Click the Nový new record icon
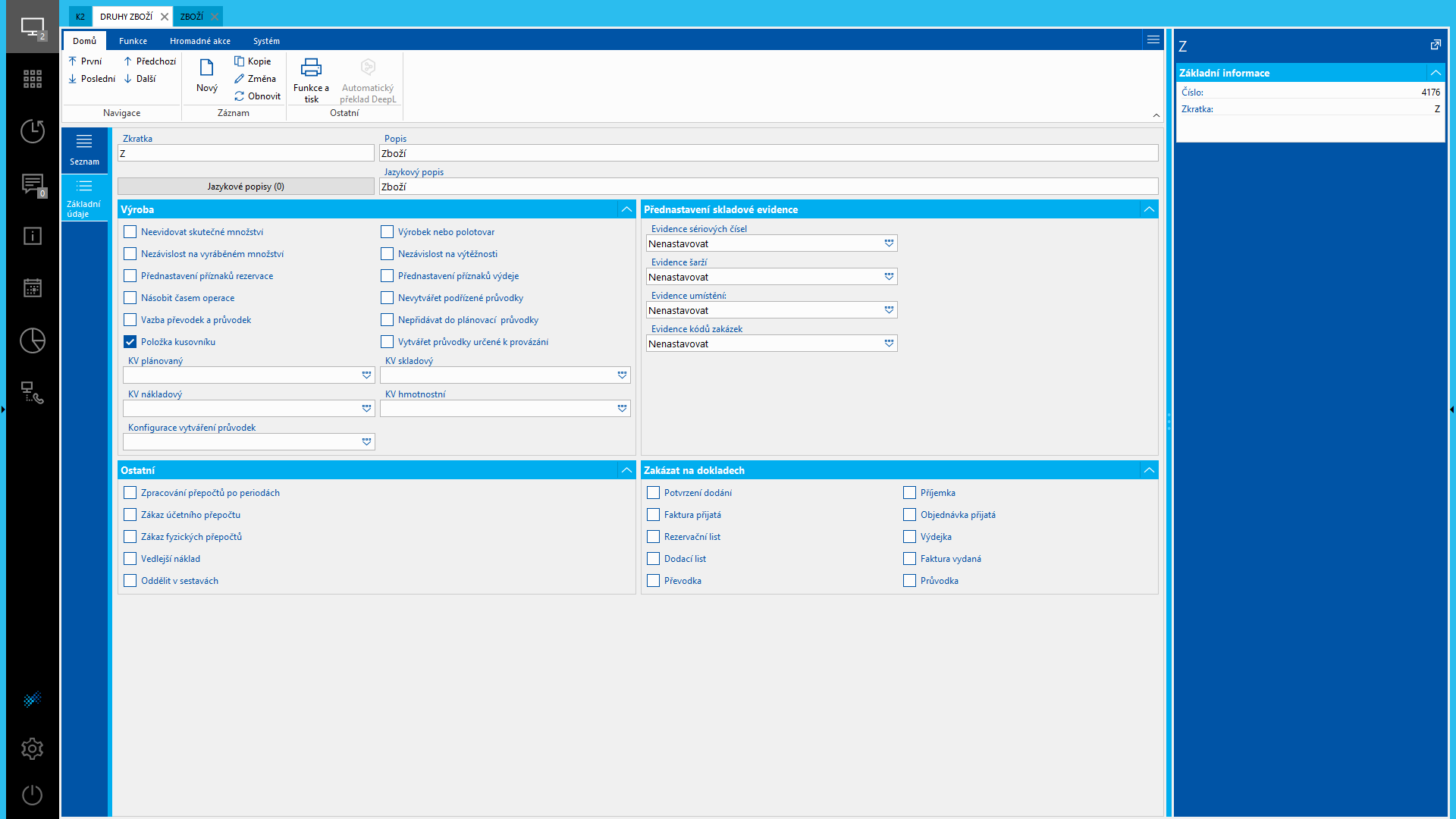This screenshot has width=1456, height=819. pos(206,68)
